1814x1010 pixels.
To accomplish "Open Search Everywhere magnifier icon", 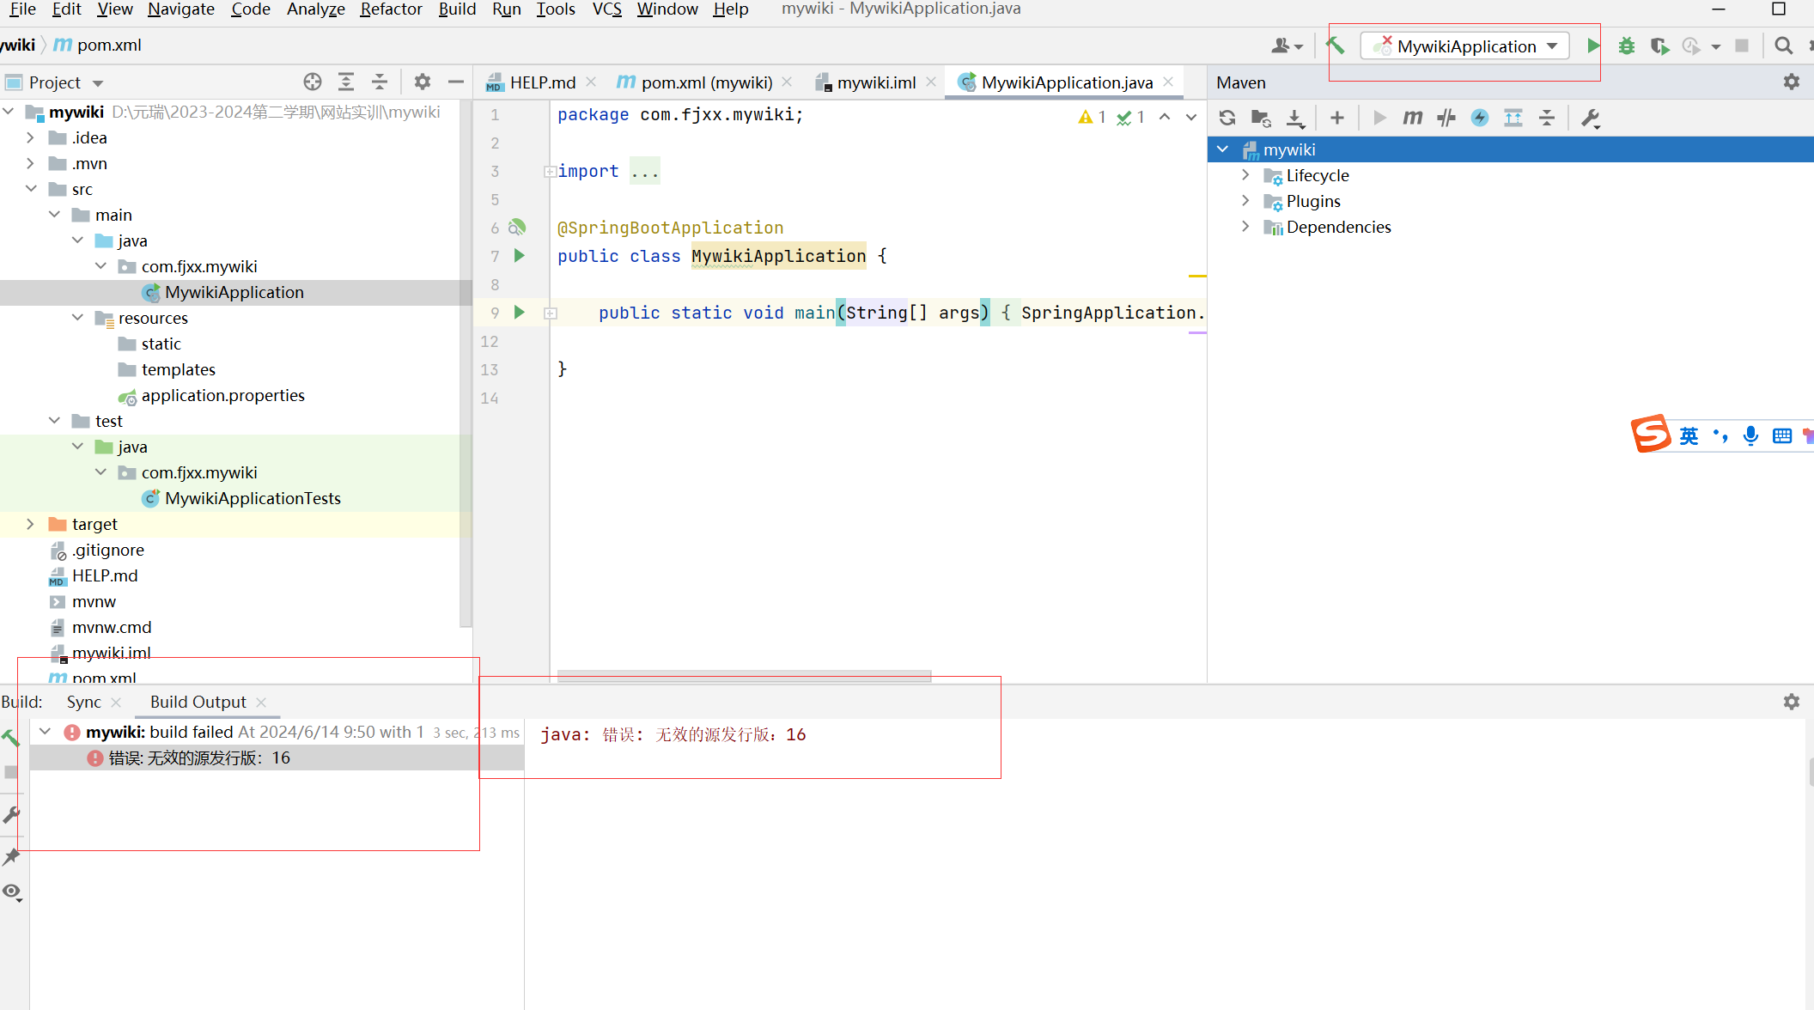I will pos(1783,46).
